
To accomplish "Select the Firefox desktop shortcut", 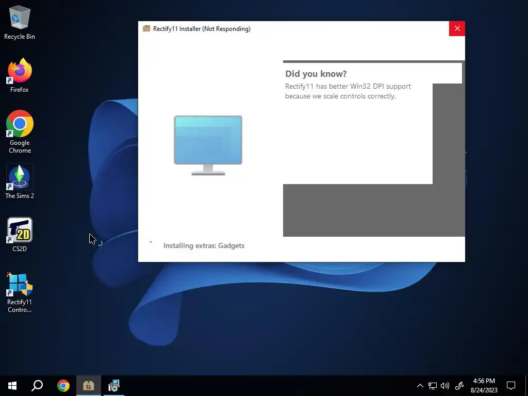I will pyautogui.click(x=20, y=75).
